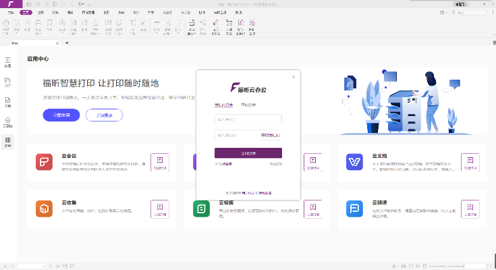Click the 云会议 app icon

(x=45, y=162)
